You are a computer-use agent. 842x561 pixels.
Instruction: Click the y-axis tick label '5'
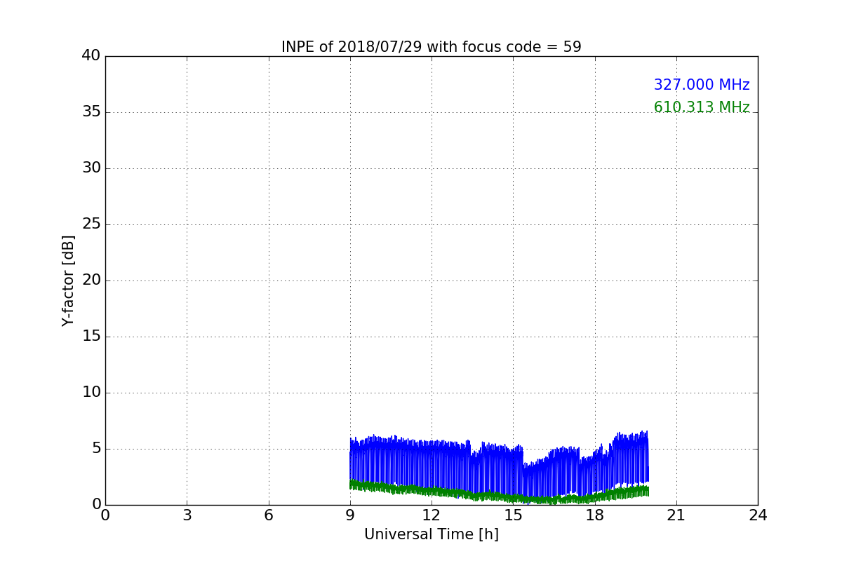[x=96, y=449]
